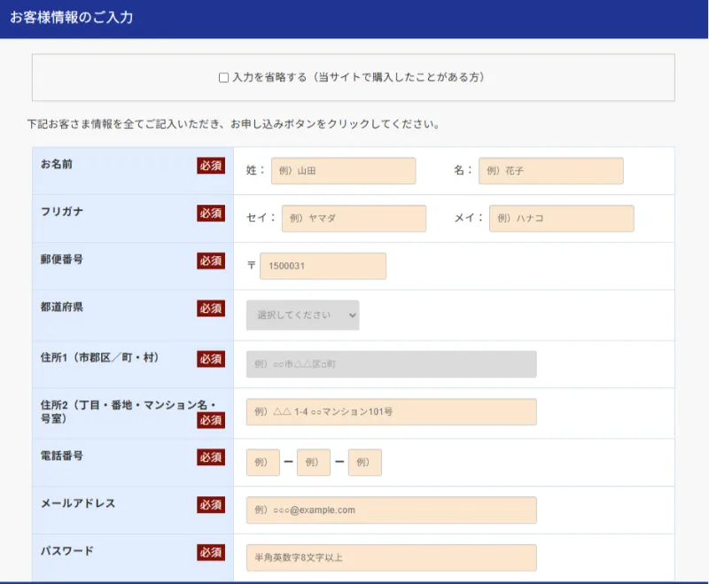Focus the メイ furigana input
Image resolution: width=709 pixels, height=584 pixels.
click(561, 218)
